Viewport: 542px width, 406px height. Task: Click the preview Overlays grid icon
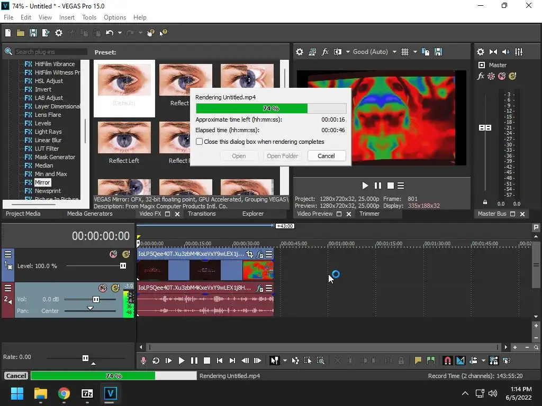pos(405,52)
